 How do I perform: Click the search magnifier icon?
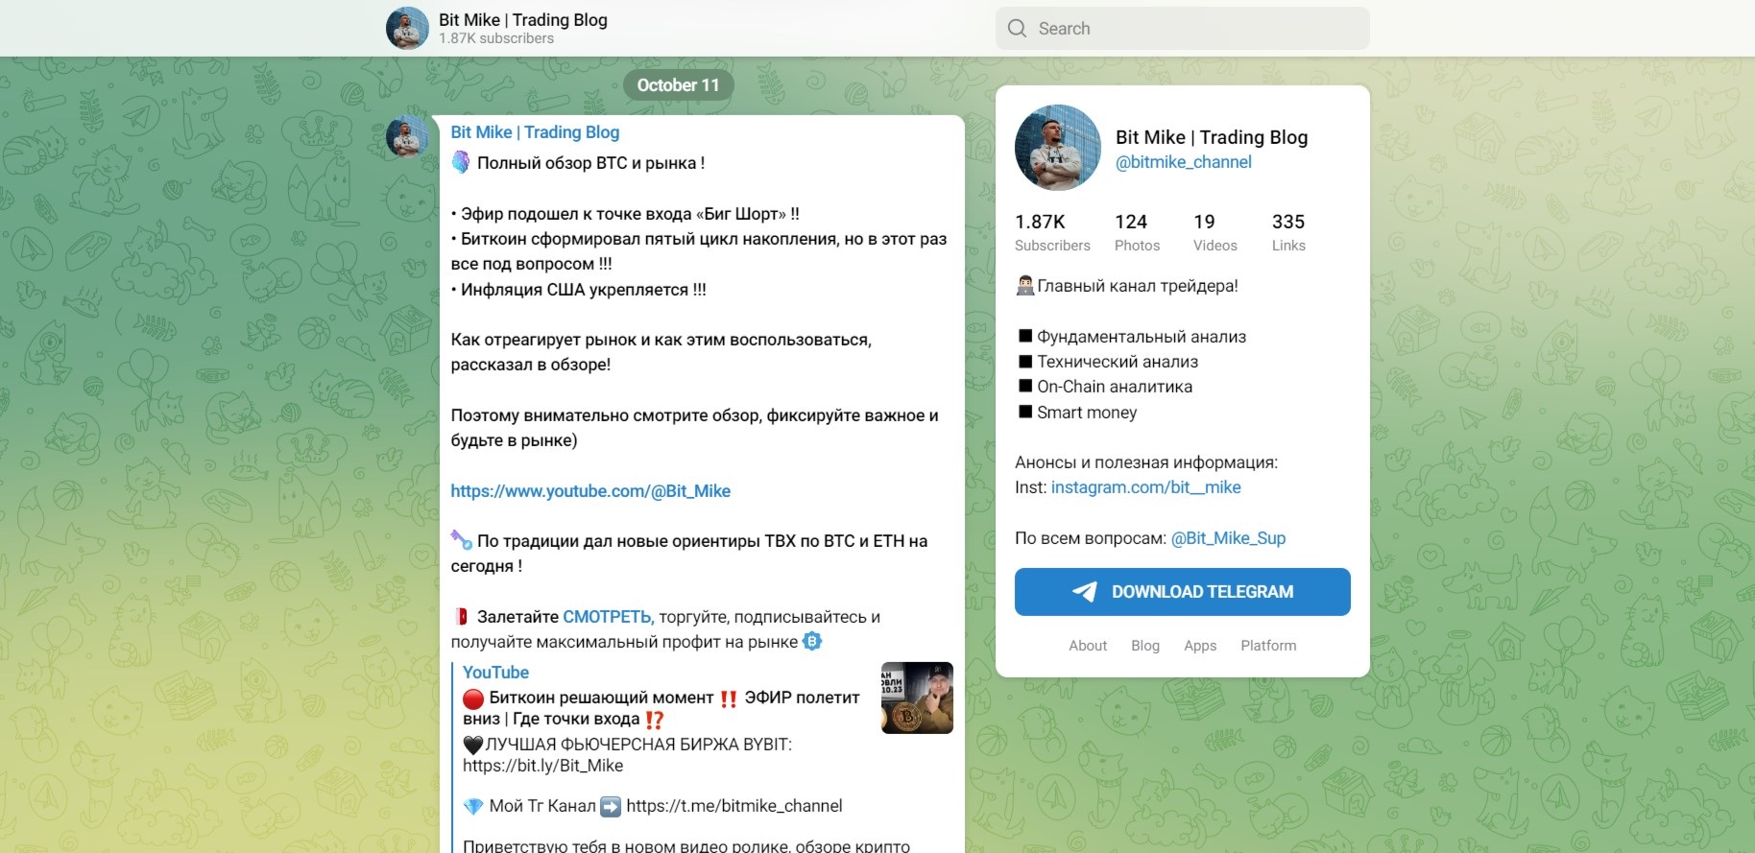point(1017,29)
